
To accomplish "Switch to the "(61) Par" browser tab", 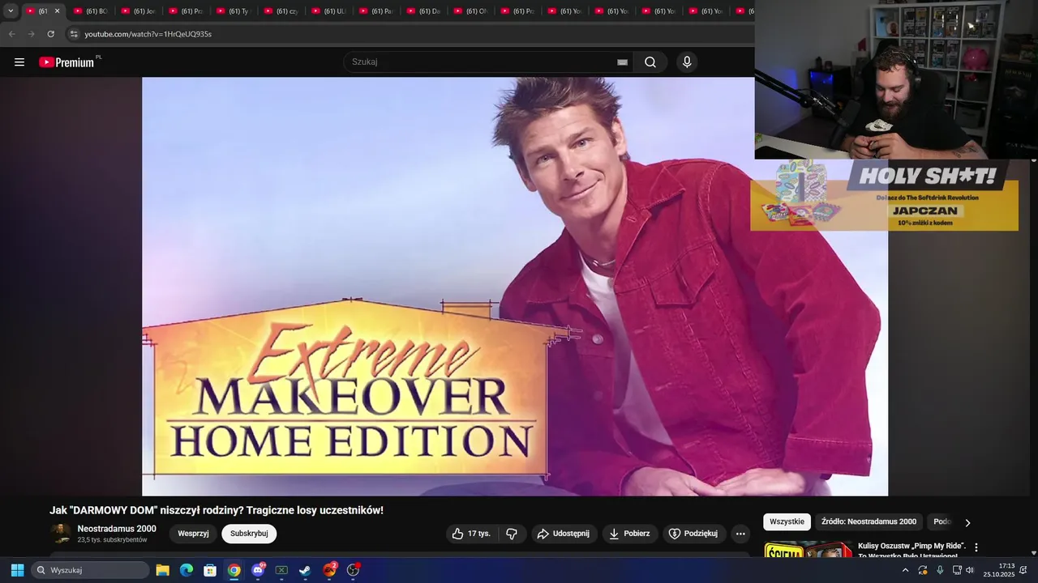I will pos(375,11).
